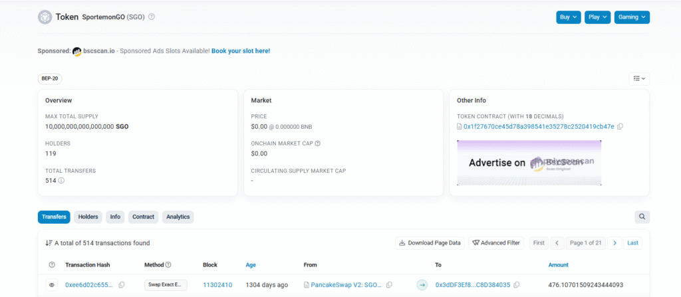The image size is (681, 297).
Task: Copy the PancakeSwap V2 From address
Action: click(x=389, y=285)
